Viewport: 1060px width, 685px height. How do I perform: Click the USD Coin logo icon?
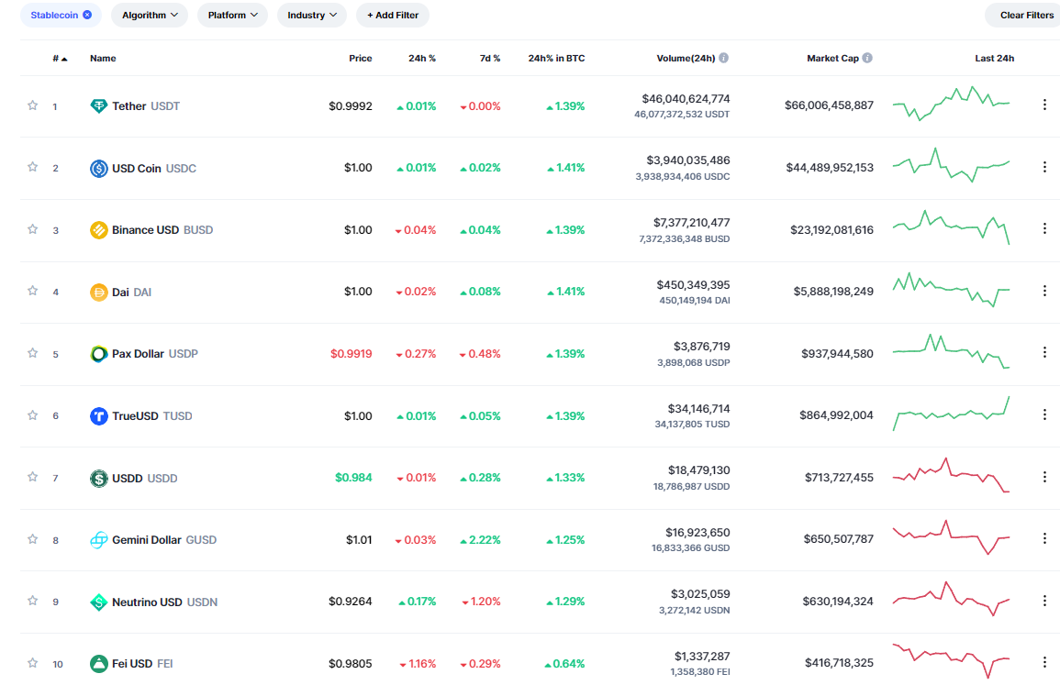pos(98,169)
